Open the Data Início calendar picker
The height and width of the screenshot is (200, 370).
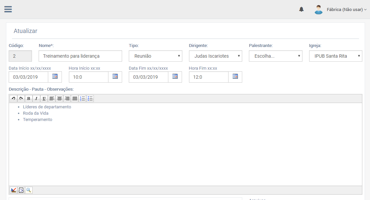[x=55, y=77]
